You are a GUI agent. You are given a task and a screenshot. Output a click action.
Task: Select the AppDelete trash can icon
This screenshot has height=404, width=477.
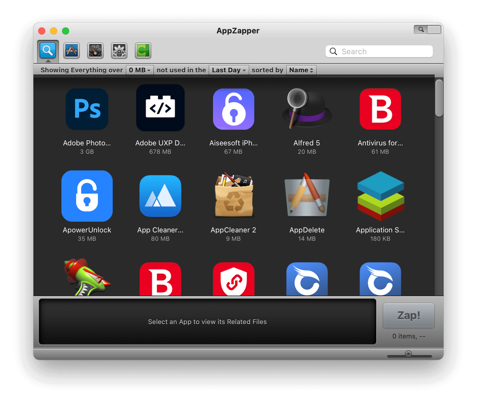click(x=307, y=195)
